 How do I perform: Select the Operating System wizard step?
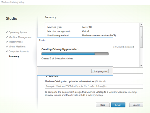coord(18,32)
